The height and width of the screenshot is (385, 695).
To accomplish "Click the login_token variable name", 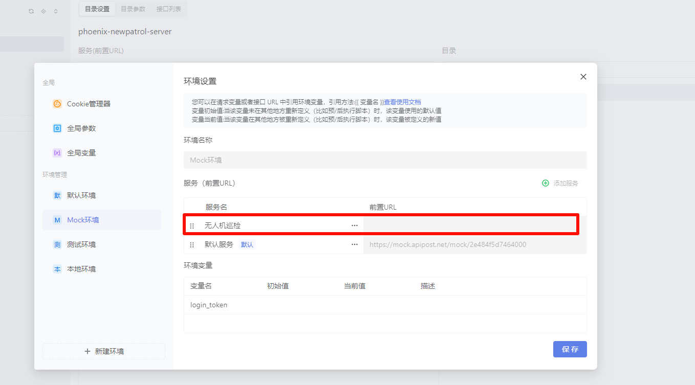I will tap(209, 305).
